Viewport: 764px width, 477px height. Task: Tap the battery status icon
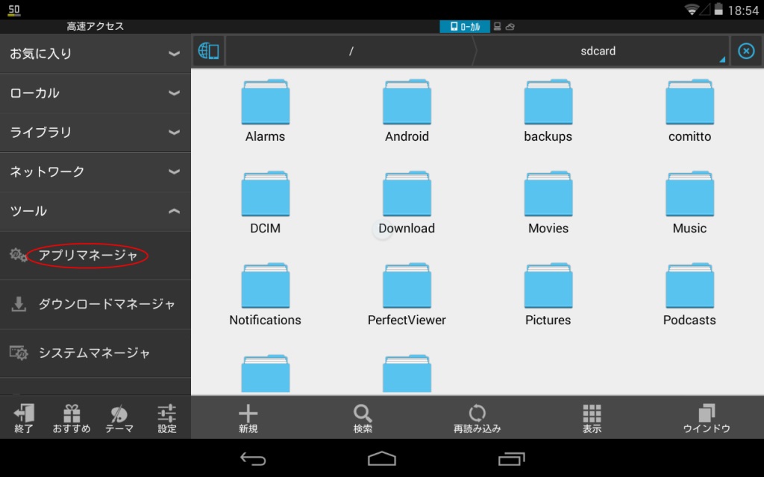(718, 9)
